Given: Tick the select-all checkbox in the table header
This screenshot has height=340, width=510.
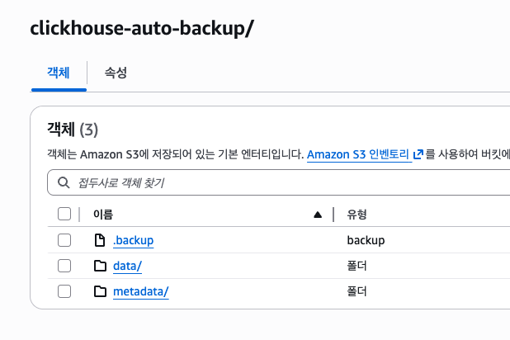Looking at the screenshot, I should [64, 215].
